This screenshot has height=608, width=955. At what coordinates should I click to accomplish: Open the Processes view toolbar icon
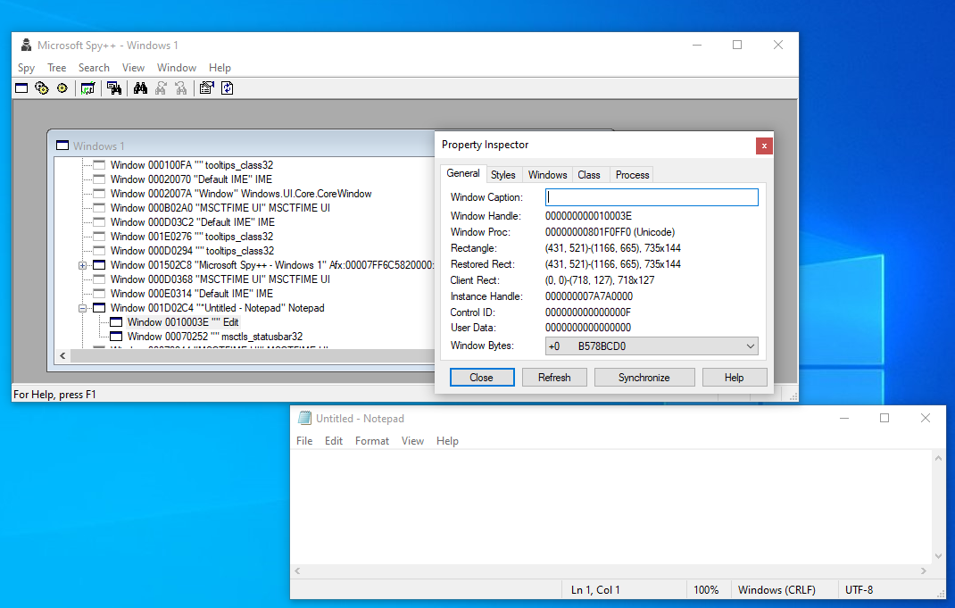(41, 88)
